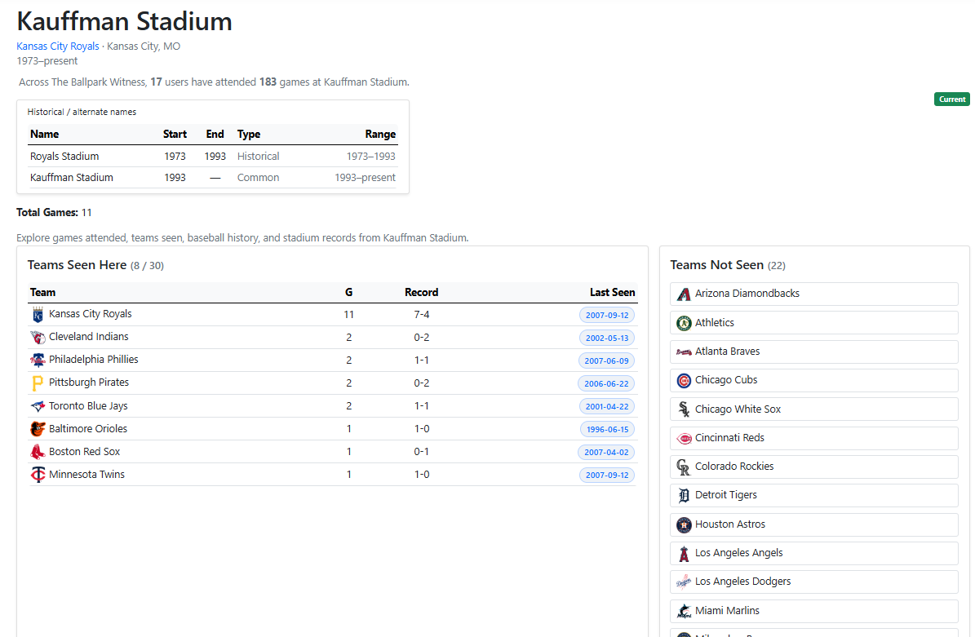Click the 1973–1993 range cell

point(370,156)
